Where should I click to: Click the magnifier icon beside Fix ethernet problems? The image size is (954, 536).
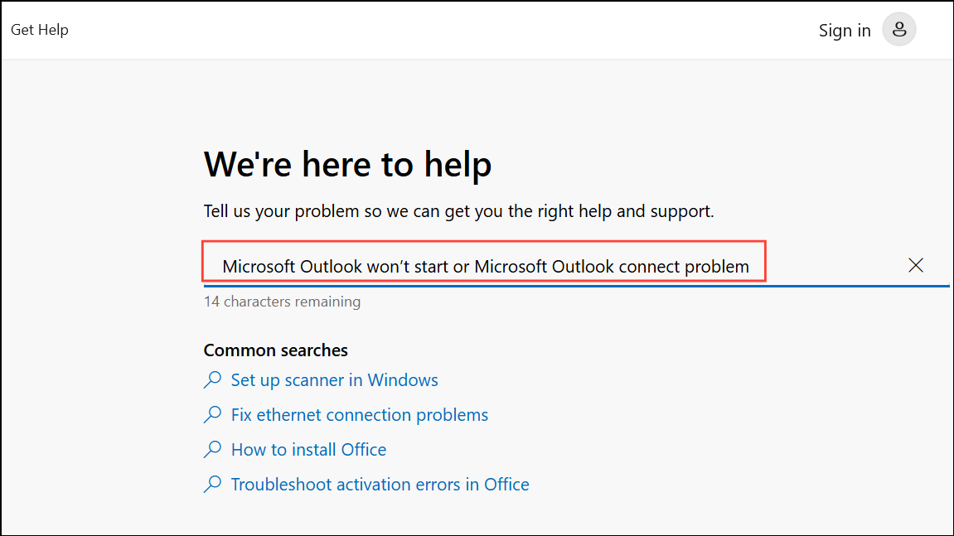(212, 414)
